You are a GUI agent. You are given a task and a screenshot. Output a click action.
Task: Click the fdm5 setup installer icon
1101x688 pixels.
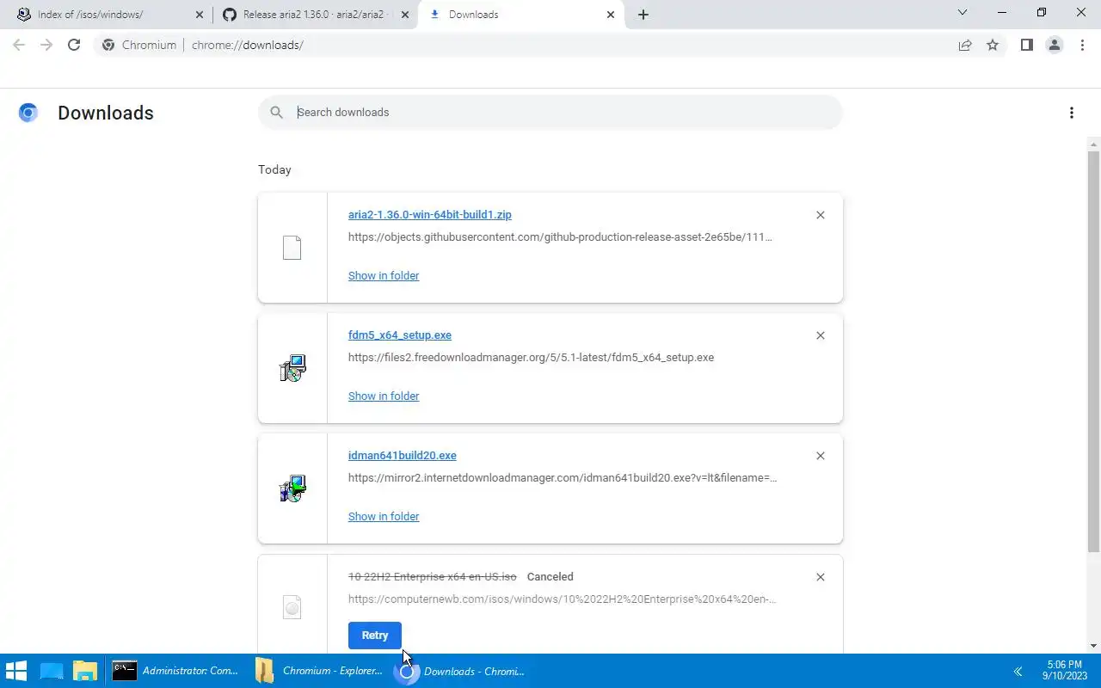292,368
